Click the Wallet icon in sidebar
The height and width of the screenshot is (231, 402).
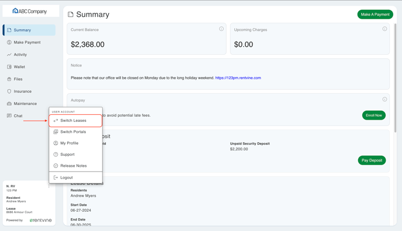tap(9, 67)
